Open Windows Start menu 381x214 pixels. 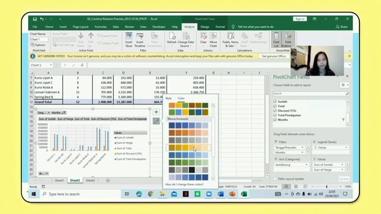(x=34, y=194)
